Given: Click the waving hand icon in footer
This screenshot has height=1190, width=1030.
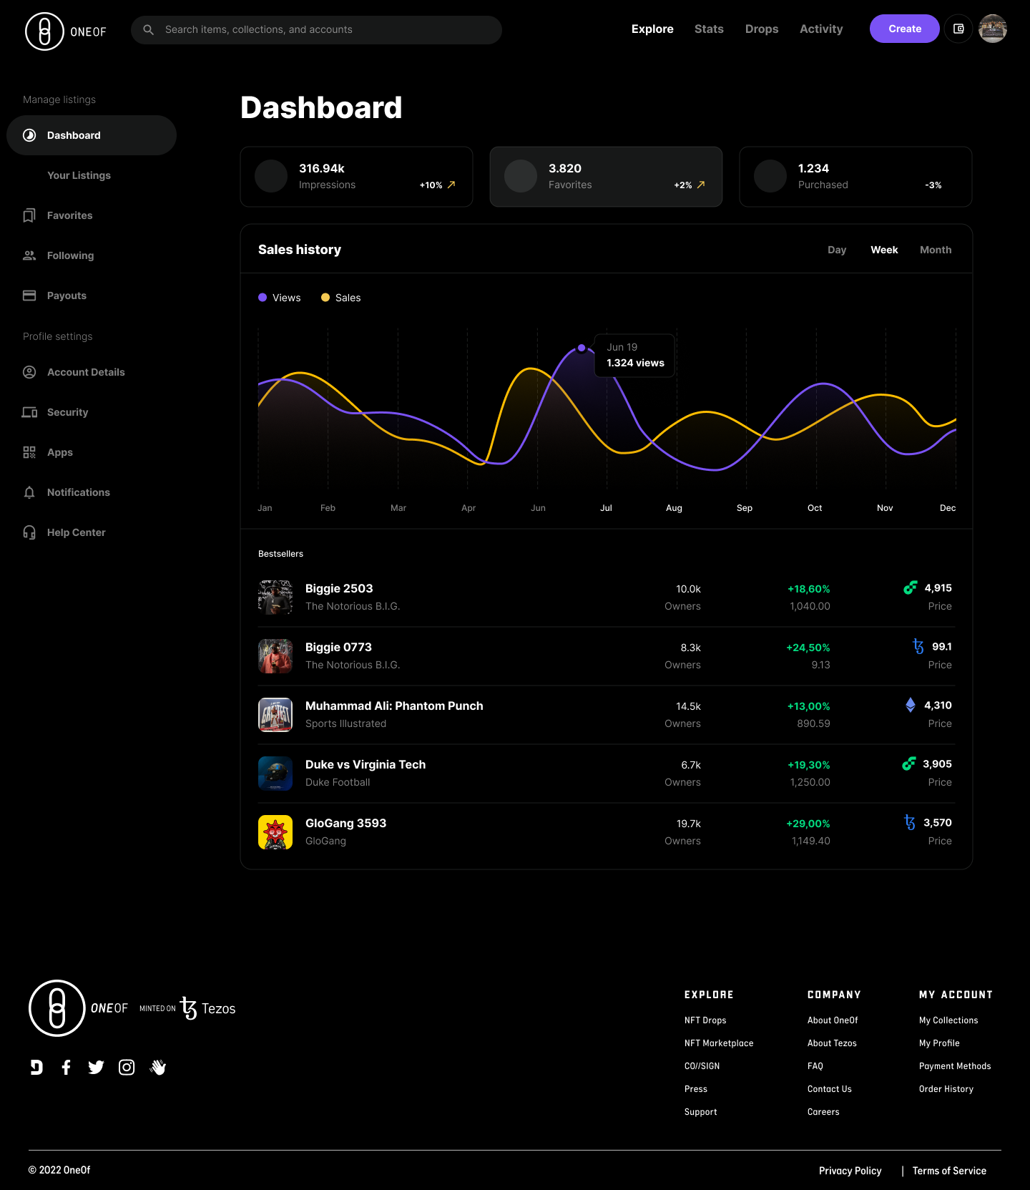Looking at the screenshot, I should point(158,1068).
